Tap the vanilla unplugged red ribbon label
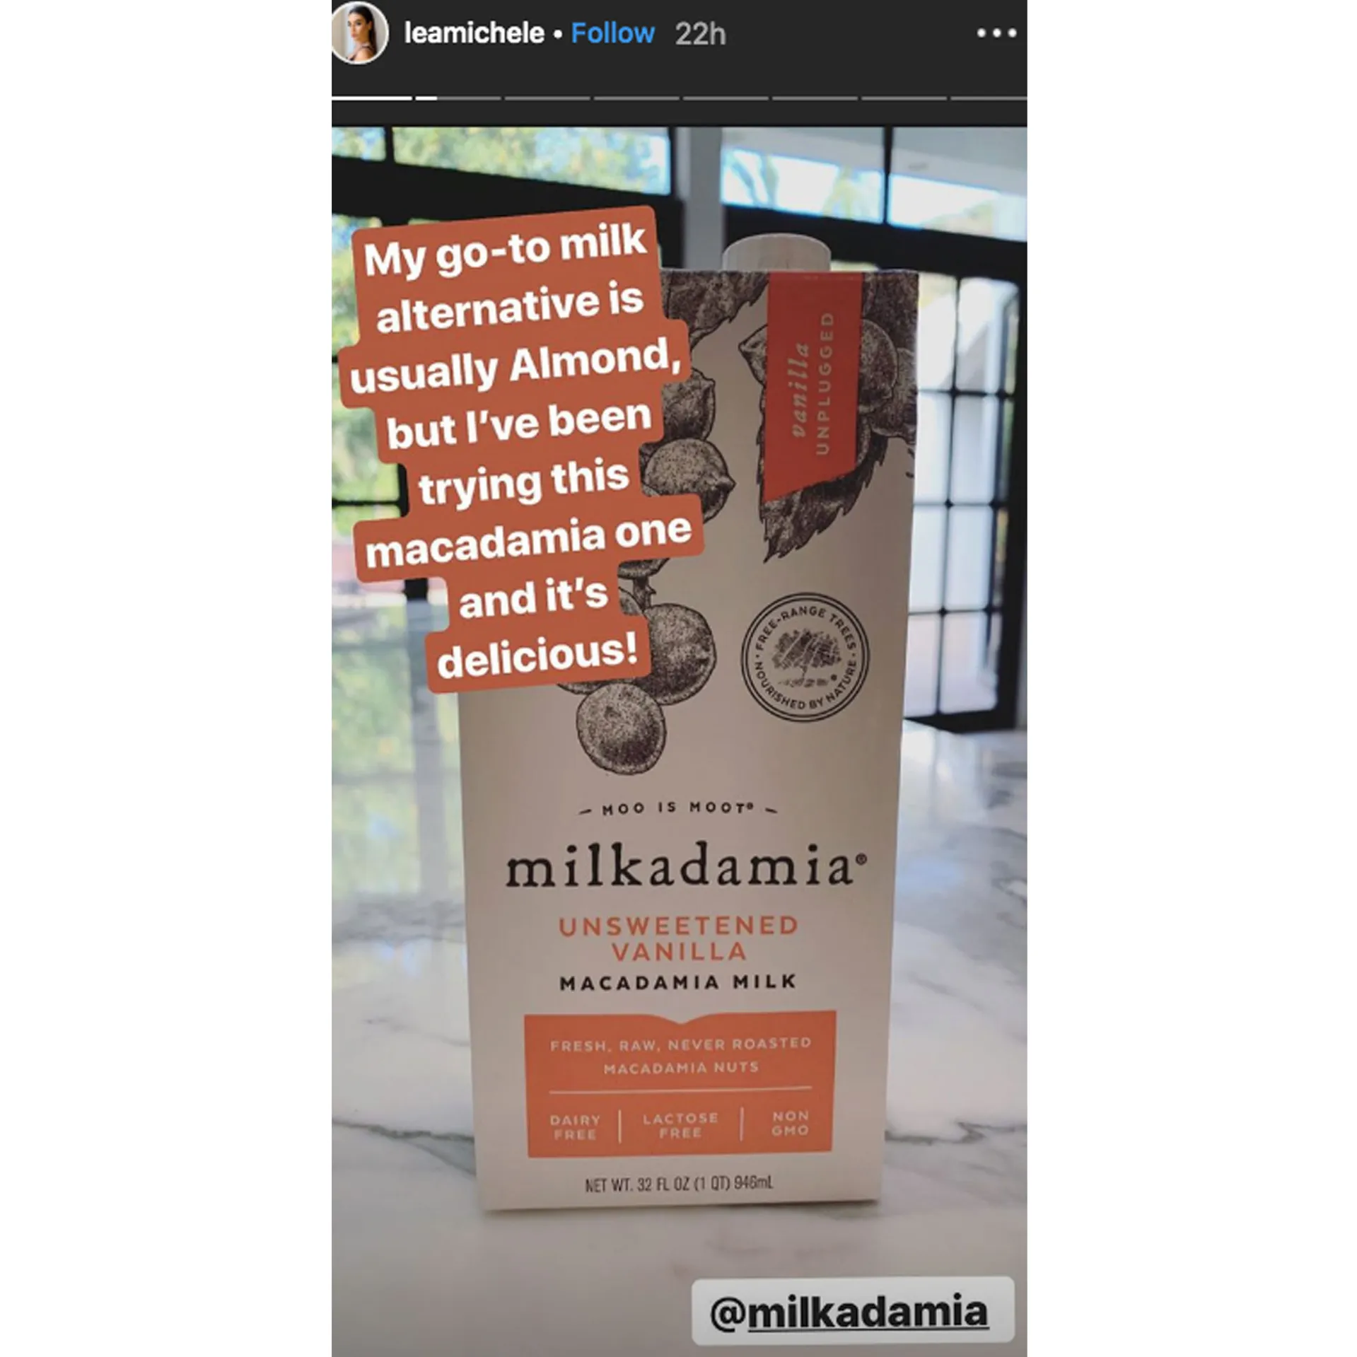Image resolution: width=1357 pixels, height=1357 pixels. tap(812, 385)
